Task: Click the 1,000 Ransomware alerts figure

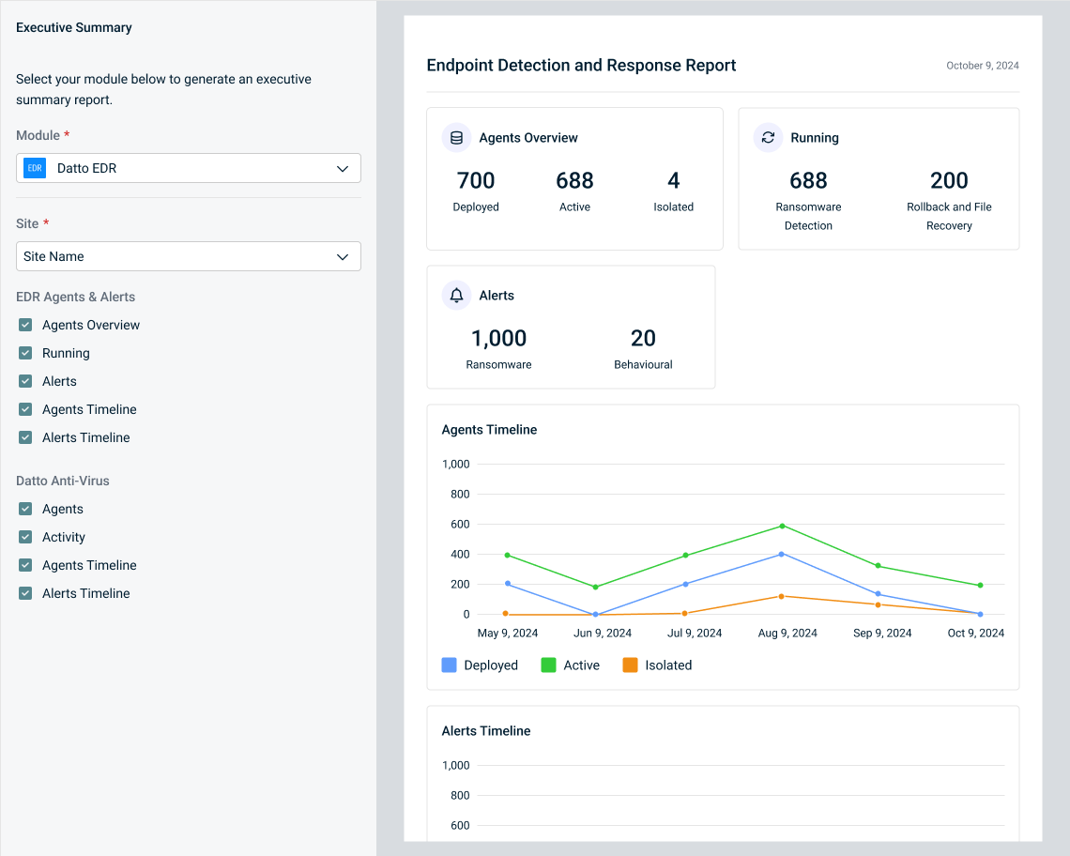Action: pos(498,338)
